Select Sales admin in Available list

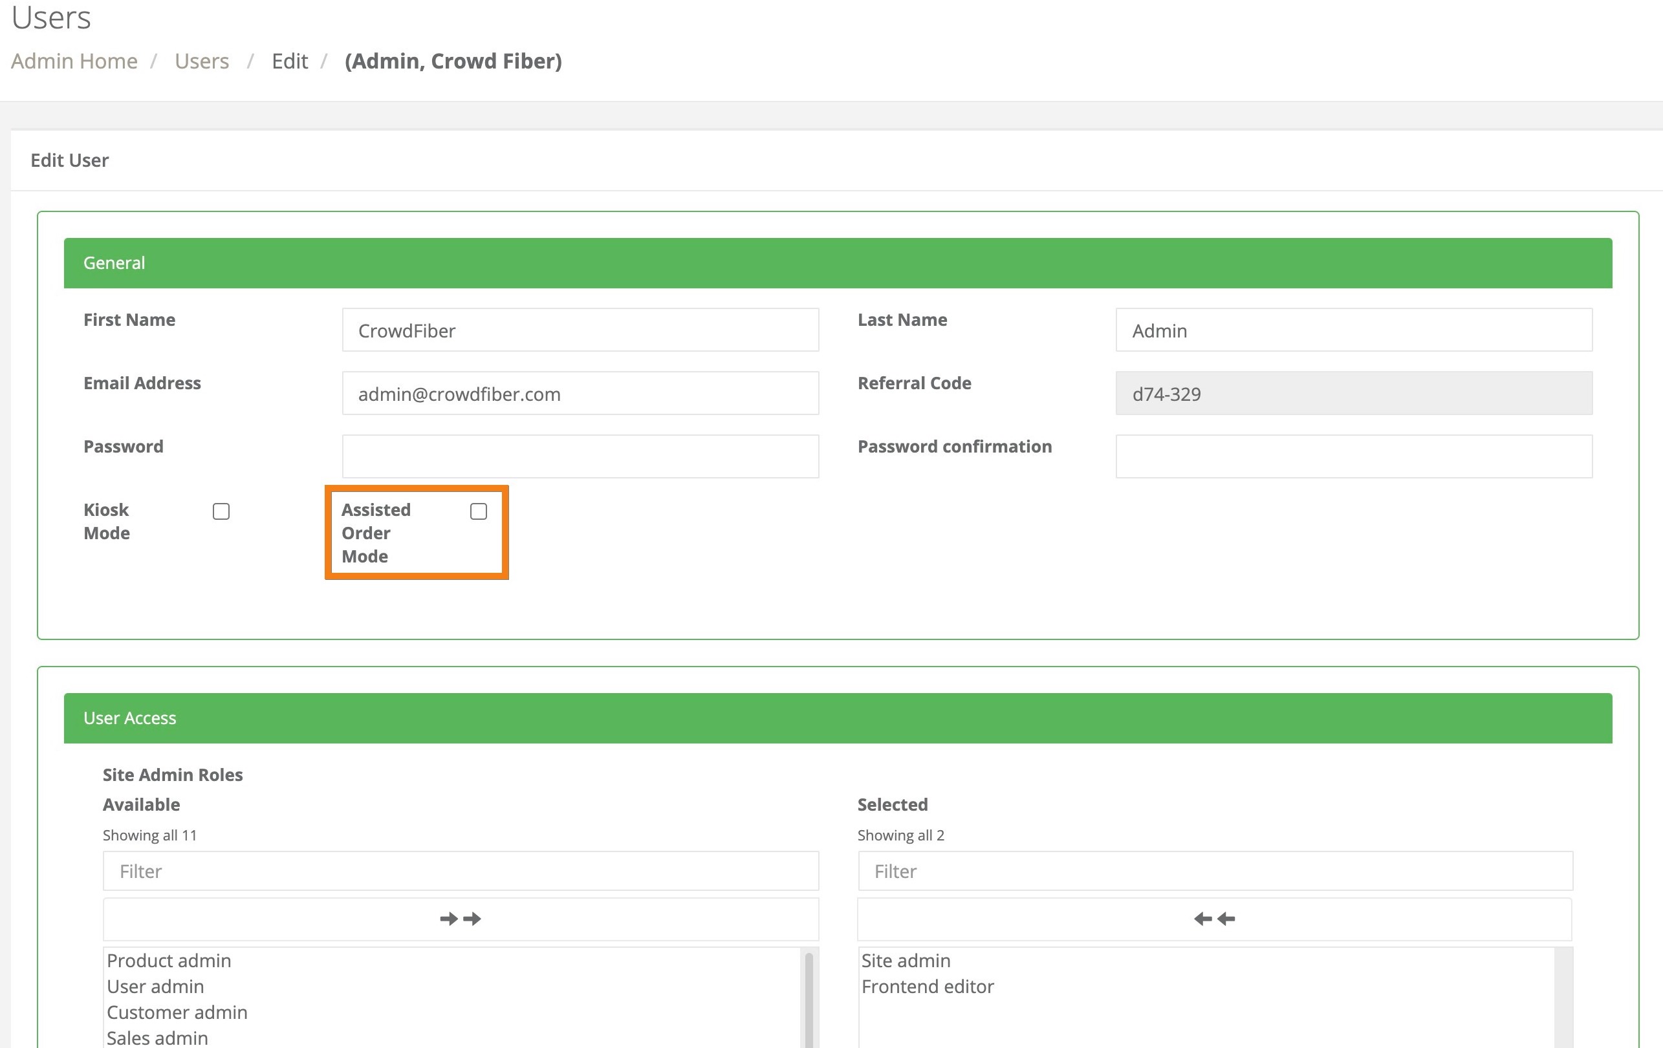[157, 1036]
